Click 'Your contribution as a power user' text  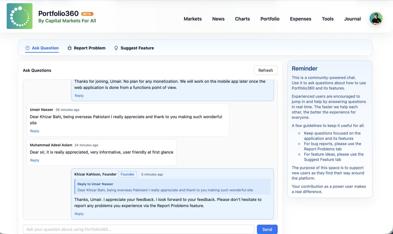tap(329, 189)
